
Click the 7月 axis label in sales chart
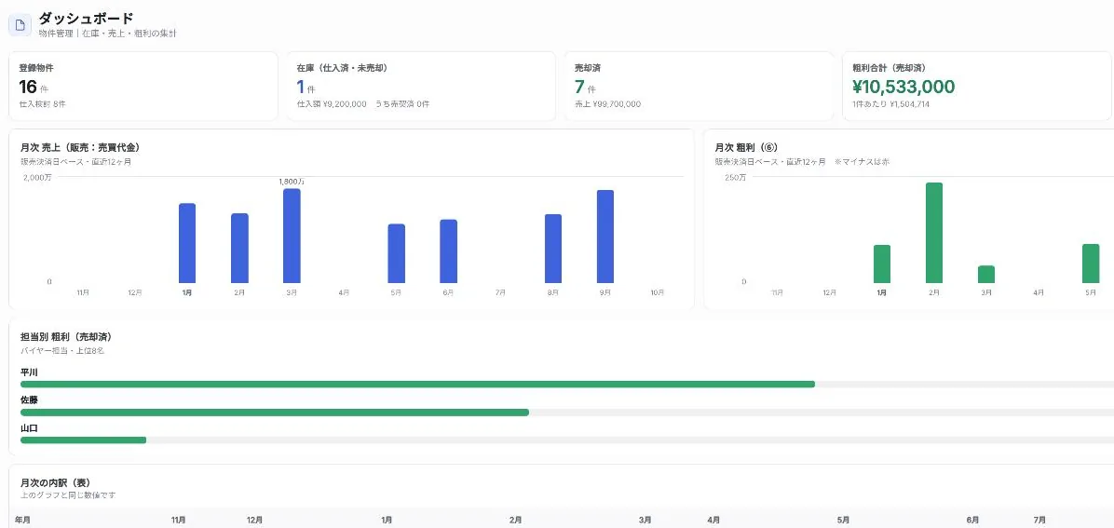pyautogui.click(x=500, y=292)
